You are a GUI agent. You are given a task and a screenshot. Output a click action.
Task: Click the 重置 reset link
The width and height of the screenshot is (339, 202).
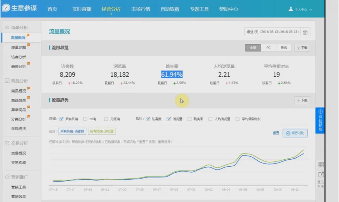click(276, 133)
